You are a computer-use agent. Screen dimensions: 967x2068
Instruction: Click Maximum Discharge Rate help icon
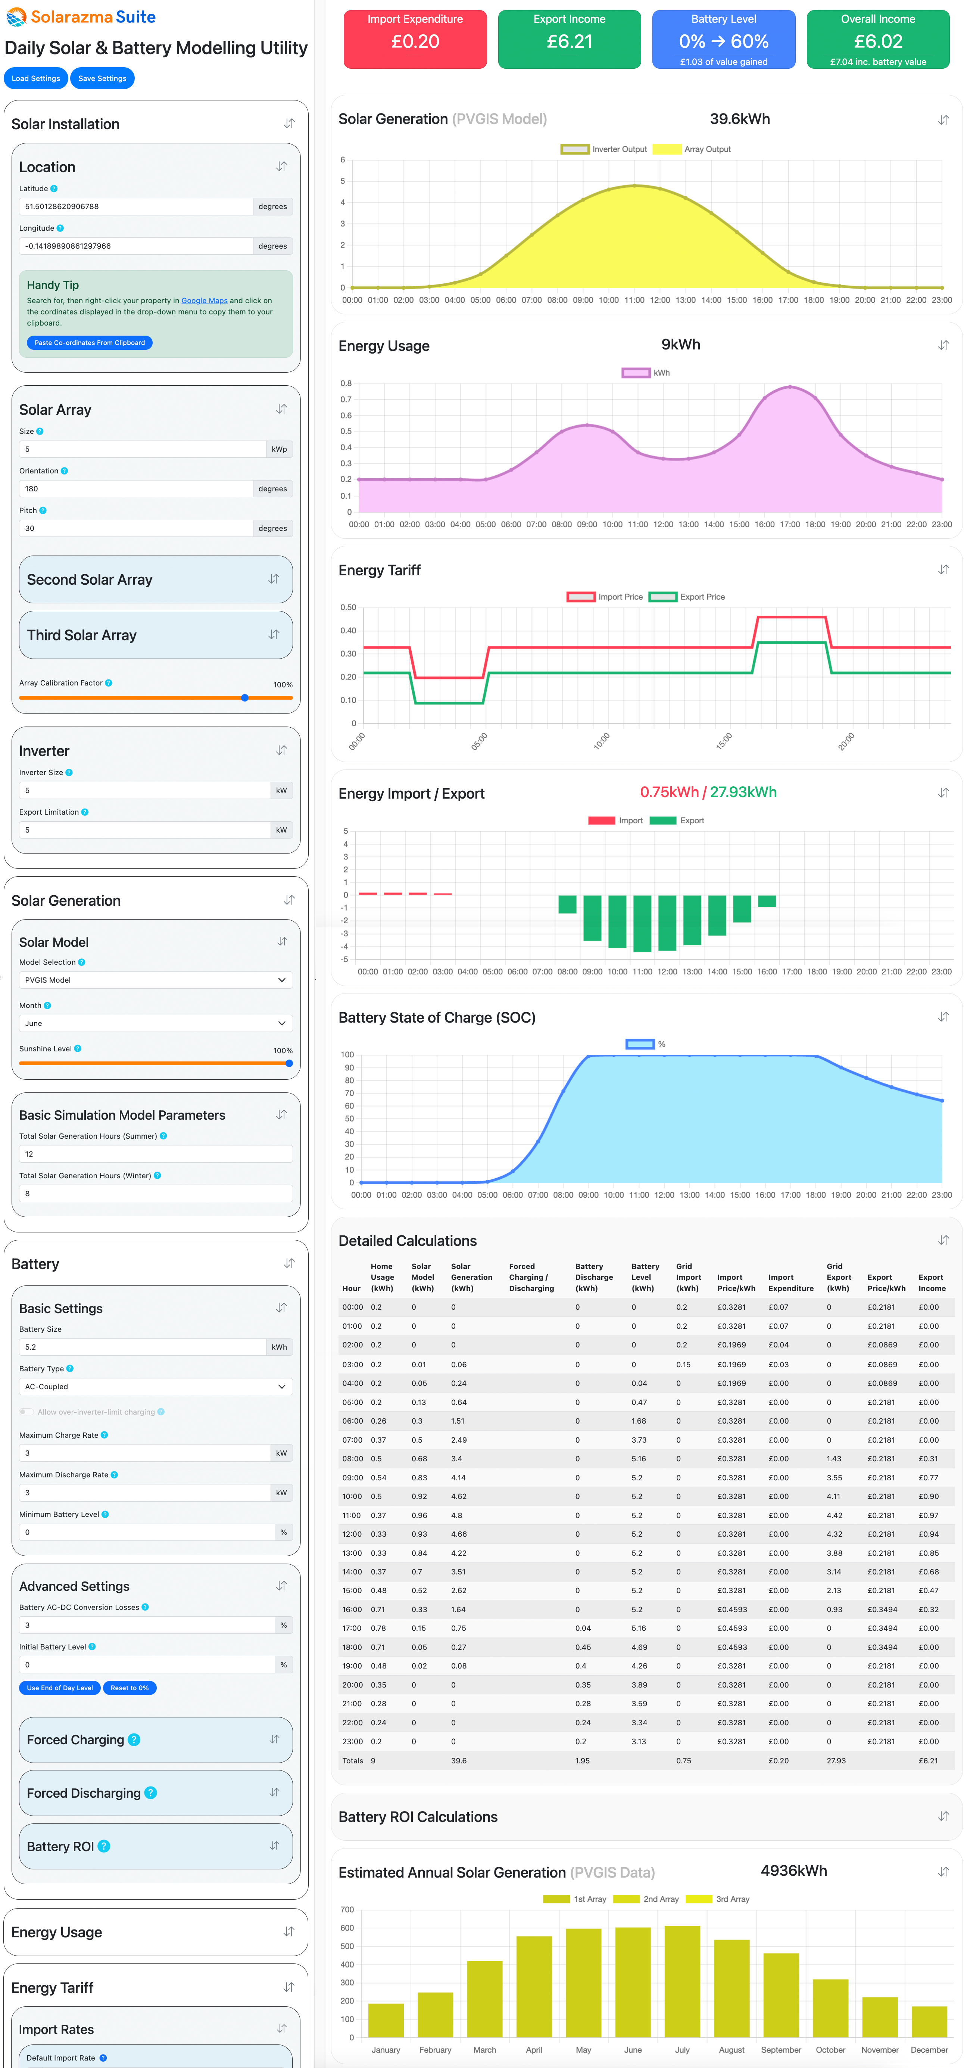point(114,1474)
